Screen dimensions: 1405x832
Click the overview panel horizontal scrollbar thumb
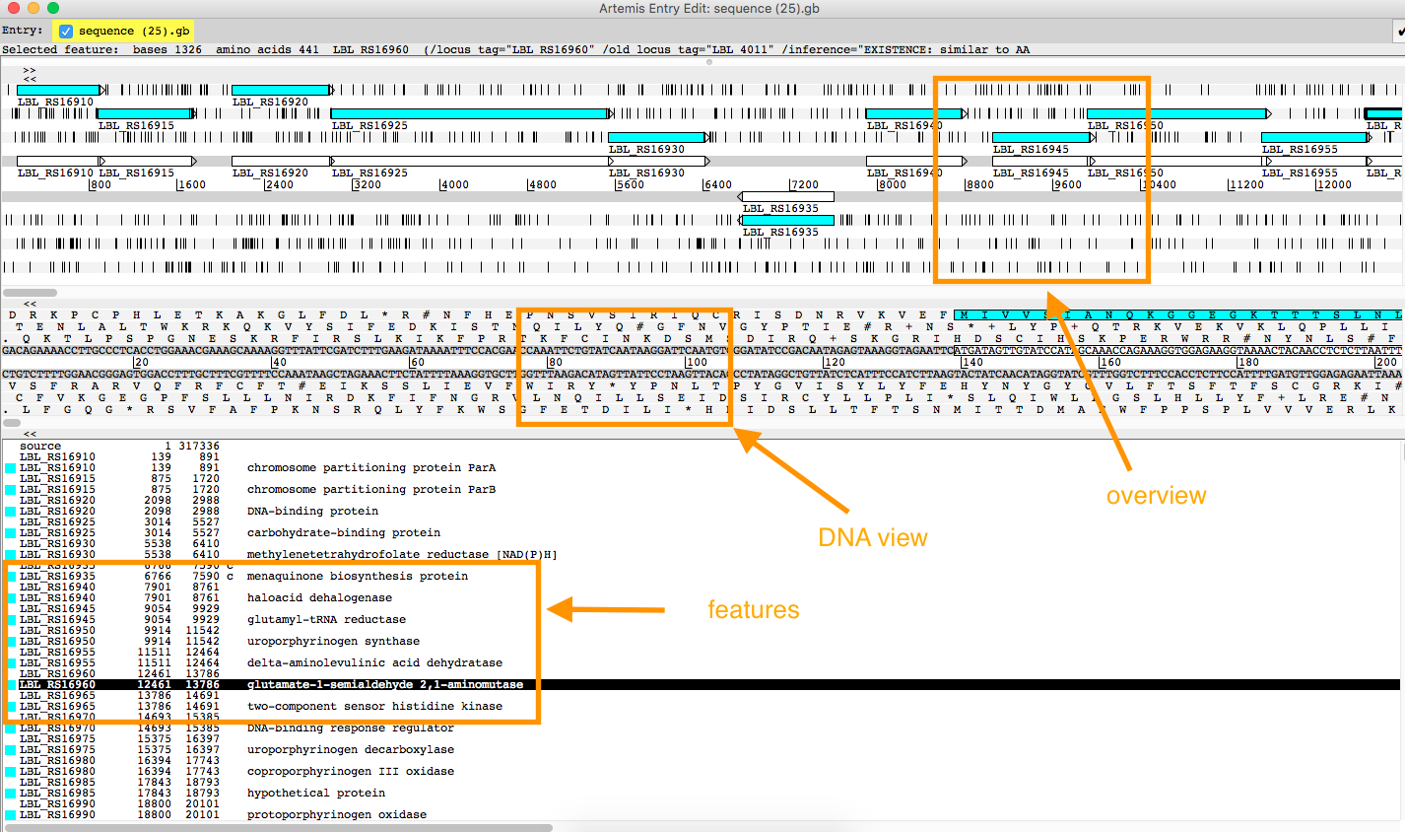click(31, 293)
